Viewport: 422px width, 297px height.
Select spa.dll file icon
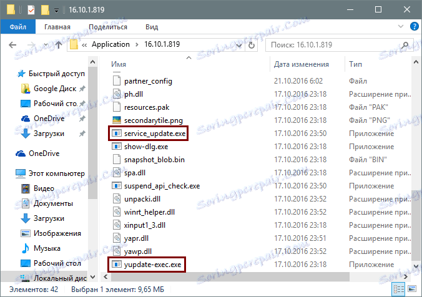click(117, 173)
